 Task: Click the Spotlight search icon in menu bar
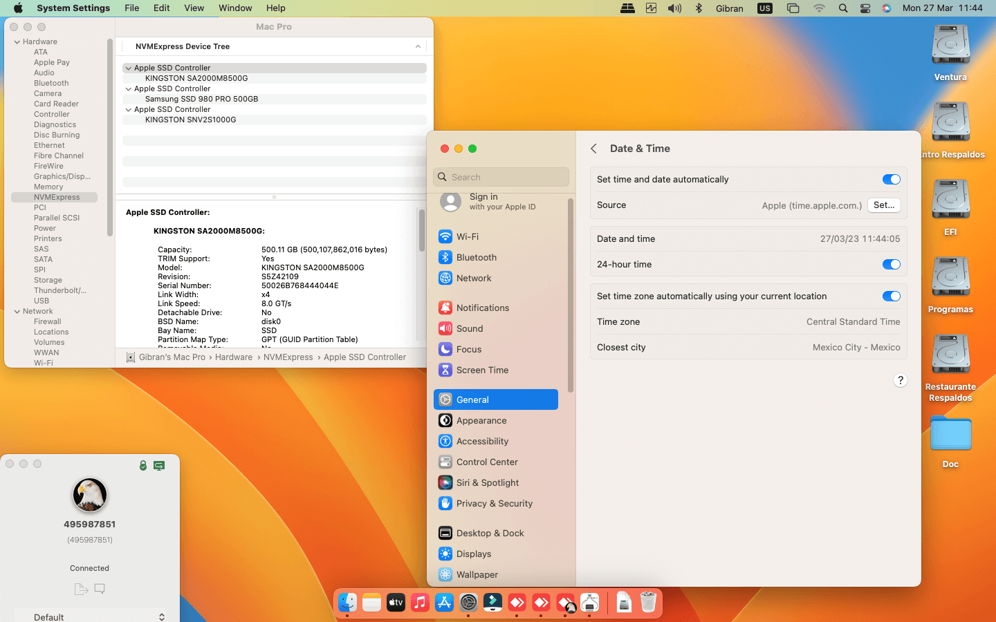click(842, 8)
